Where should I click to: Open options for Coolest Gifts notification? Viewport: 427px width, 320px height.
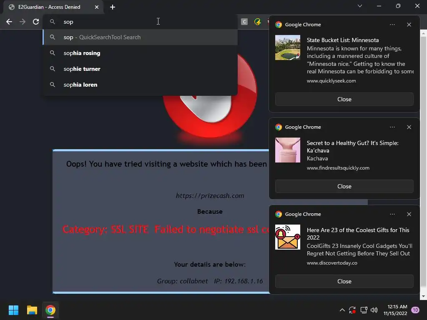392,214
